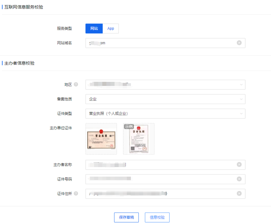Clear the website domain field
This screenshot has width=271, height=223.
(239, 43)
